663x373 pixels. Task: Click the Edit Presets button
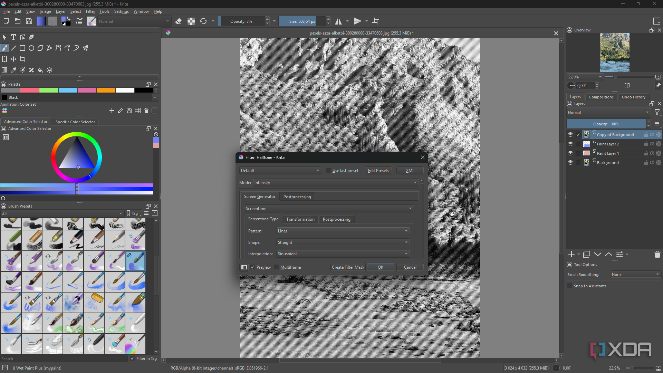378,171
